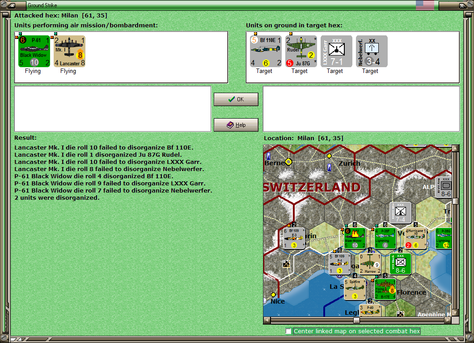Enable center linked map on combat hex

pyautogui.click(x=288, y=331)
